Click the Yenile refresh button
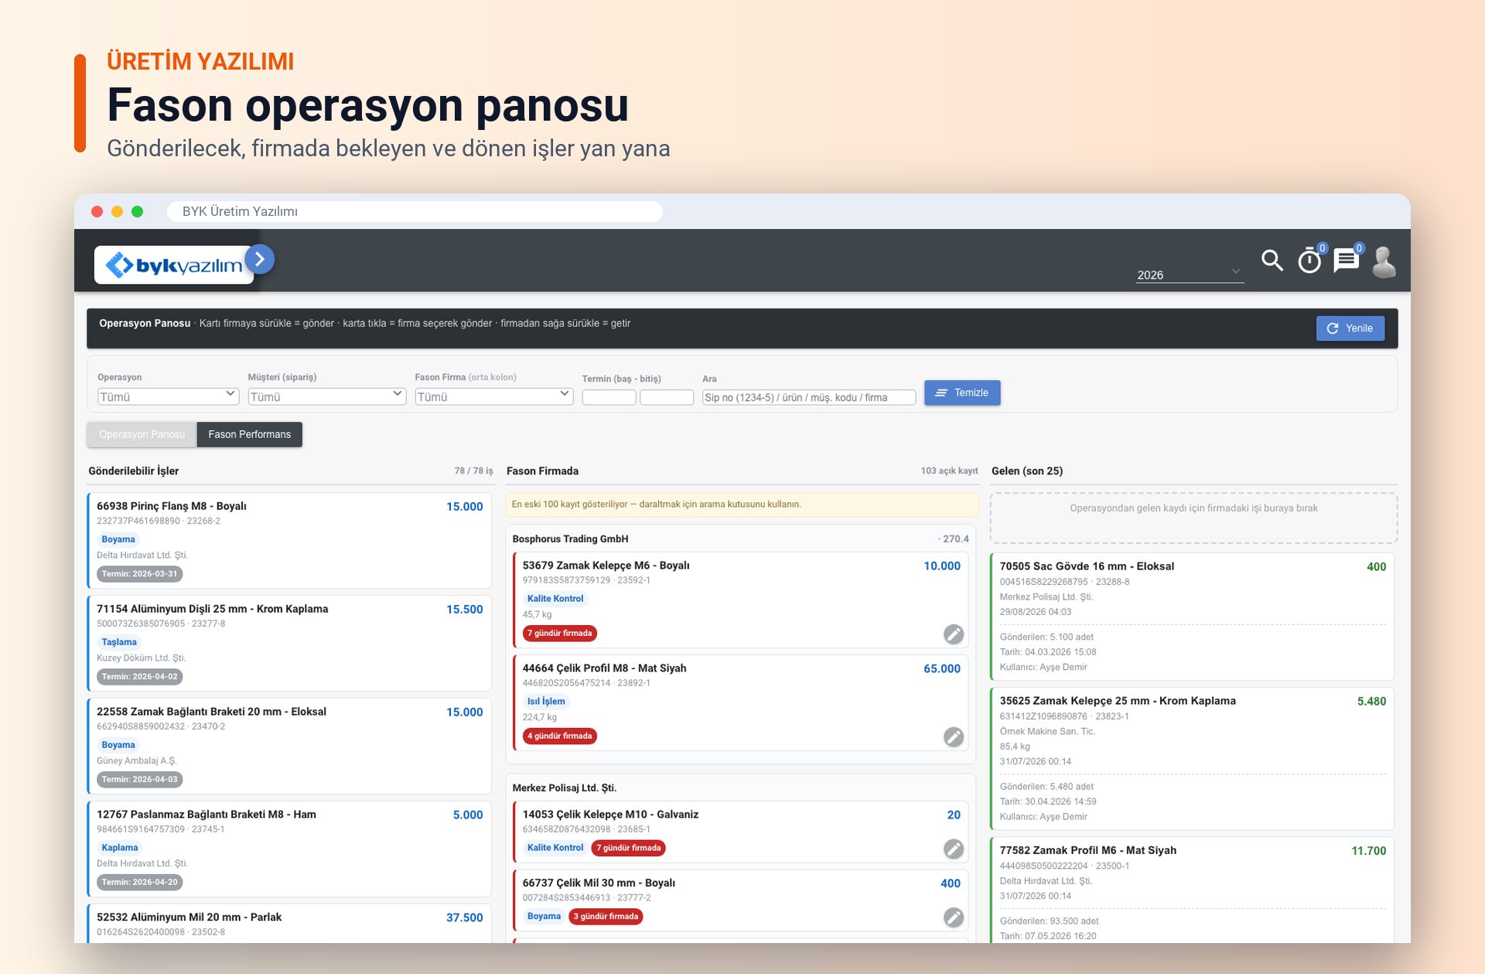1485x974 pixels. click(x=1350, y=328)
